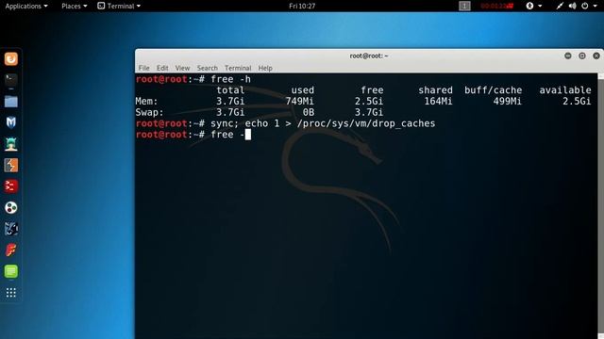Click the terminal vertical scrollbar
The height and width of the screenshot is (339, 604).
(600, 205)
